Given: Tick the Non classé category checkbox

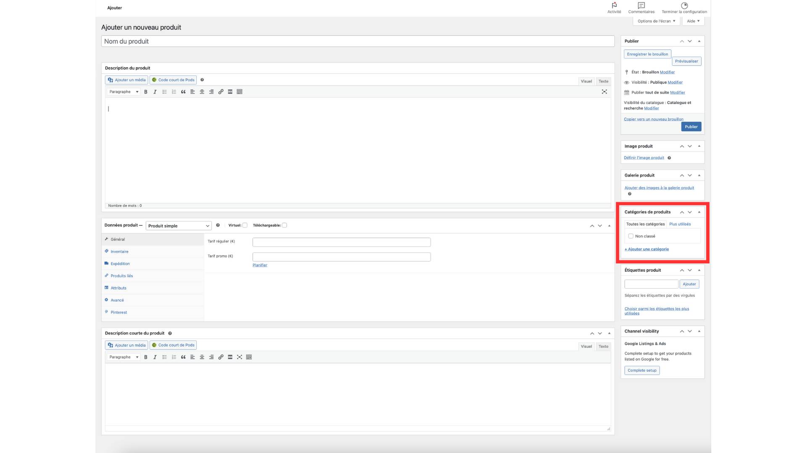Looking at the screenshot, I should click(631, 236).
